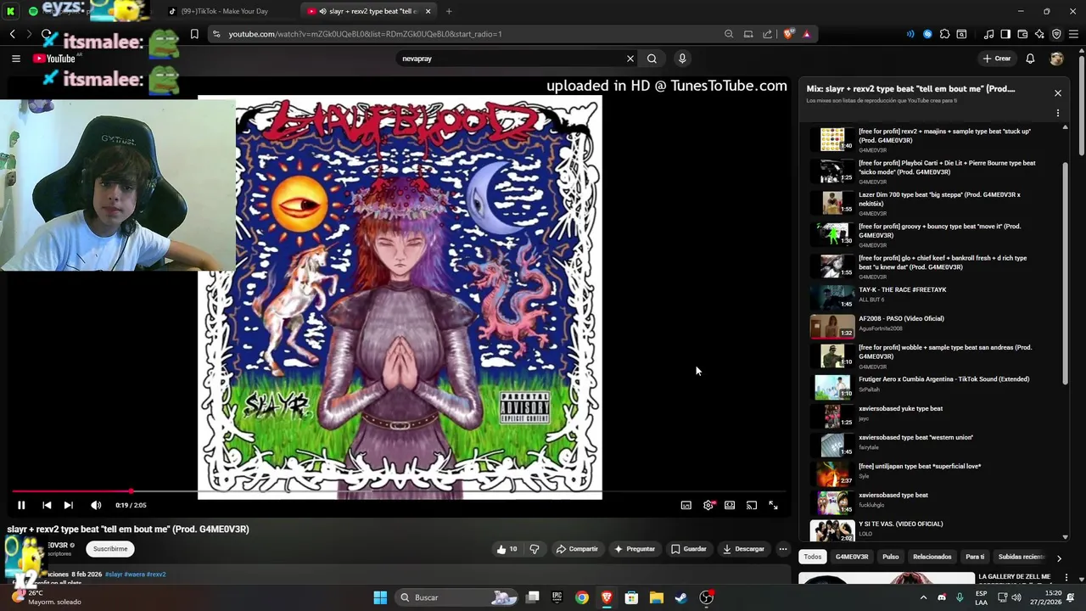Open the browser main hamburger menu
The width and height of the screenshot is (1086, 611).
tap(1073, 34)
